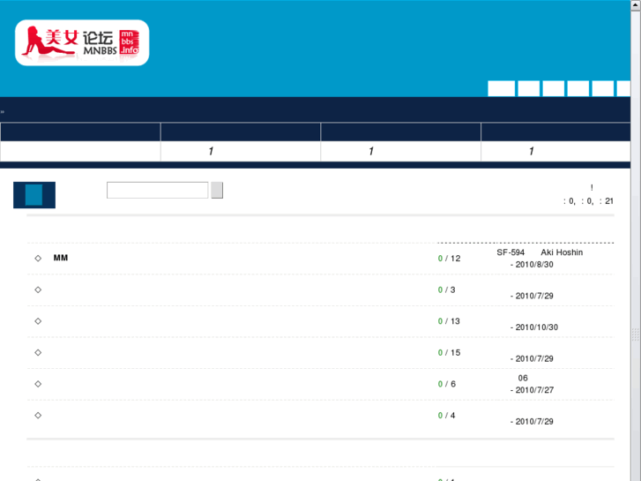641x481 pixels.
Task: Click the scrollbar up arrow at the top
Action: coord(636,5)
